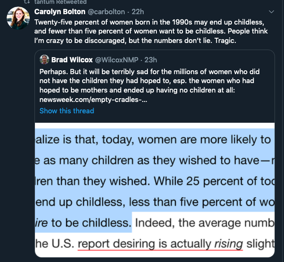Image resolution: width=284 pixels, height=262 pixels.
Task: Open the quoted tweet's 23h timestamp
Action: coord(150,59)
